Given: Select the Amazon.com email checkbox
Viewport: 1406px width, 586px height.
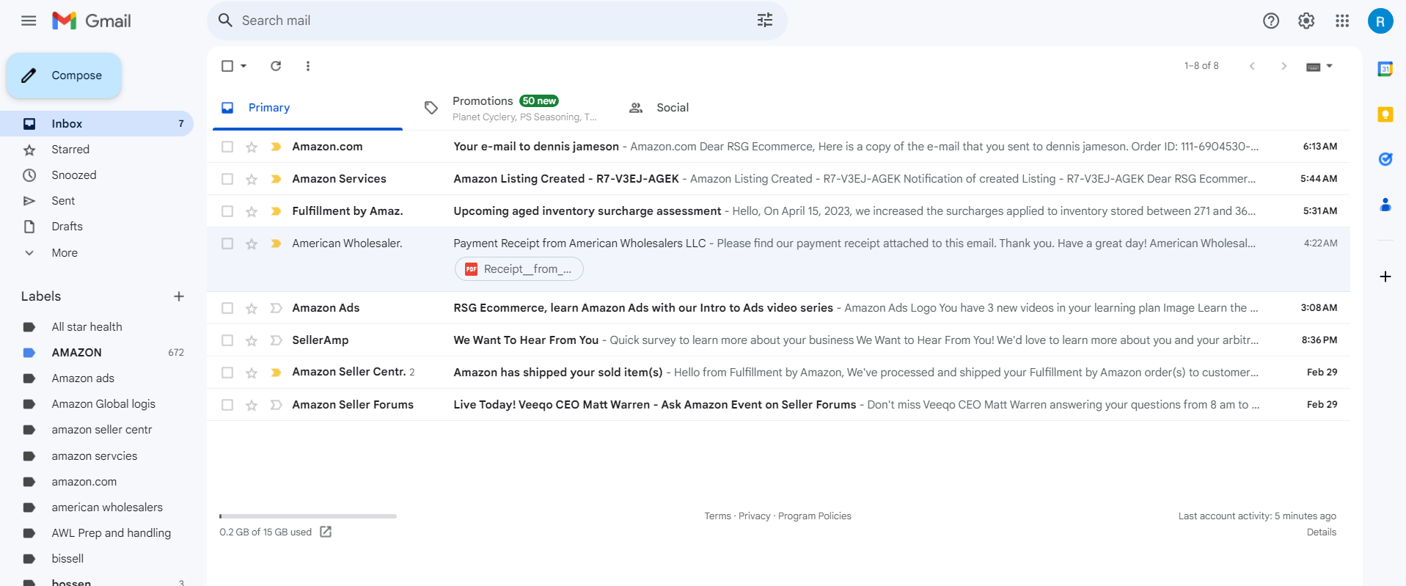Looking at the screenshot, I should 227,147.
